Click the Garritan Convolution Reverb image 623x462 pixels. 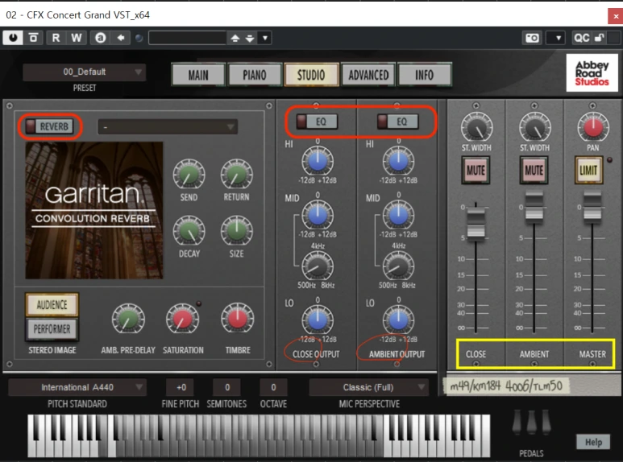click(x=94, y=210)
